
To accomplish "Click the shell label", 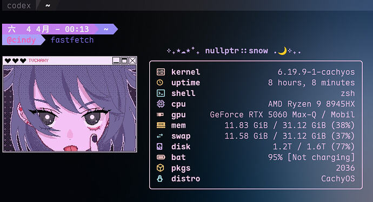I will (x=183, y=93).
